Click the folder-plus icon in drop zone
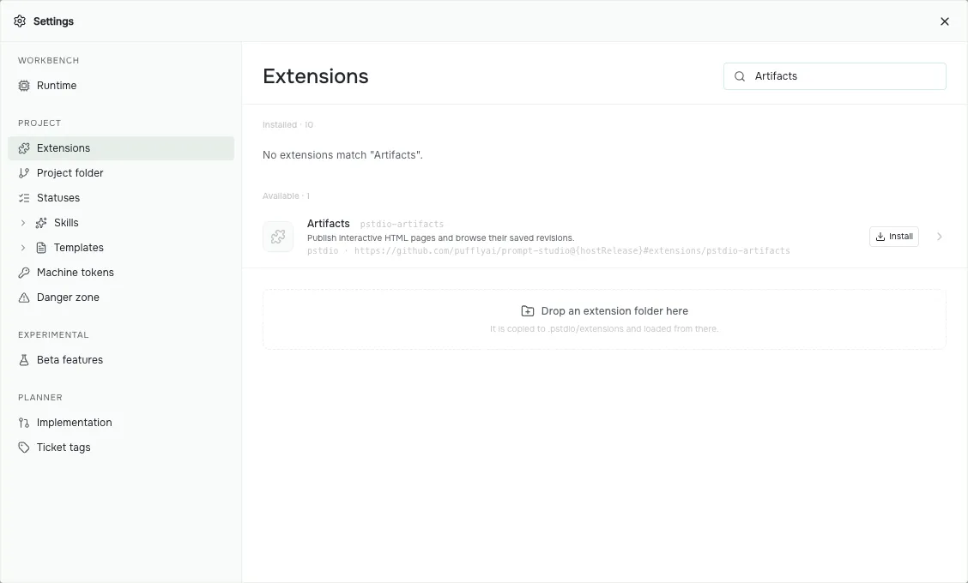 point(528,311)
